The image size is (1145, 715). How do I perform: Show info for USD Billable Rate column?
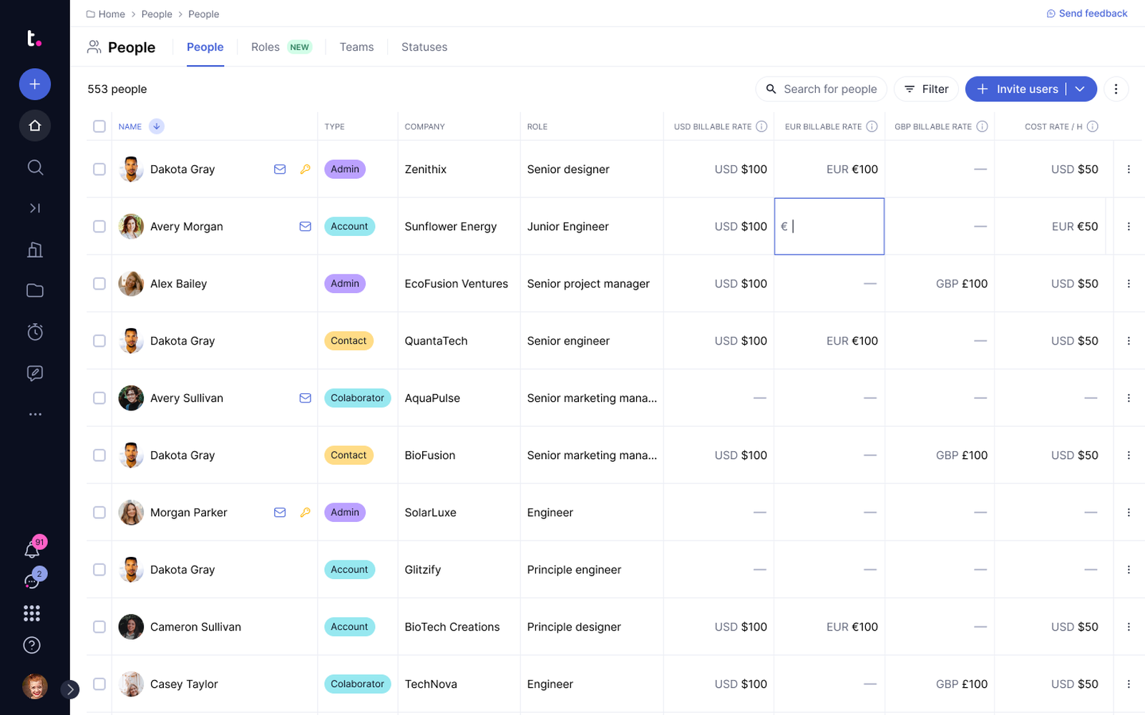(761, 127)
